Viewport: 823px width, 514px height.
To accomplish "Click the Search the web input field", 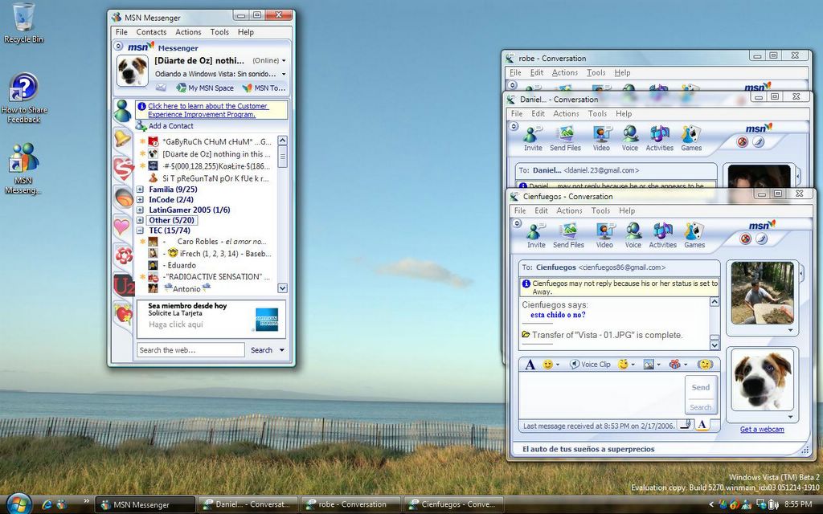I will (x=190, y=350).
